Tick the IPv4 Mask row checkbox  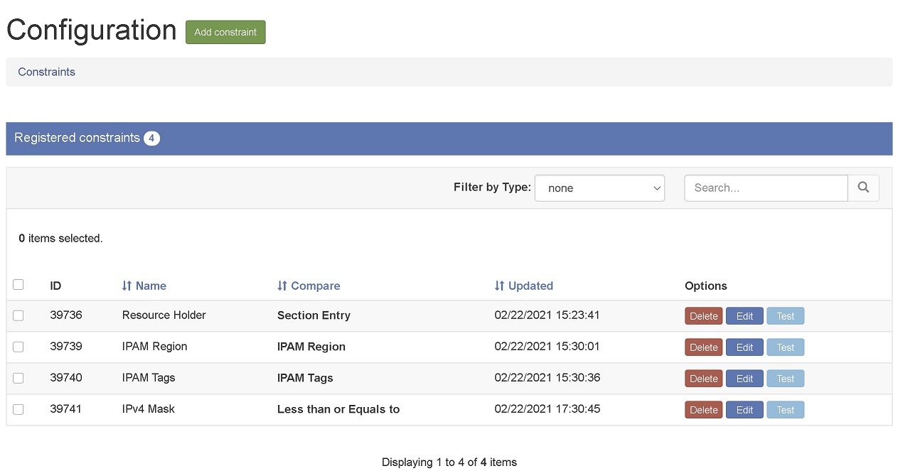[x=18, y=409]
